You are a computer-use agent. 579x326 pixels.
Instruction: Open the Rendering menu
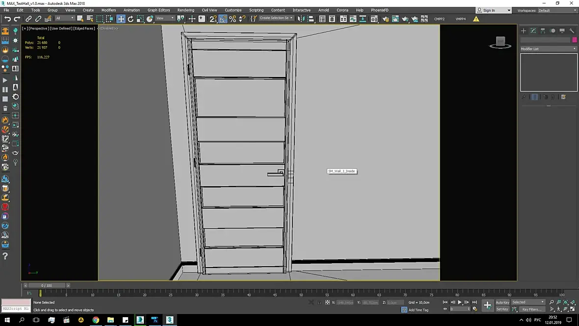186,10
